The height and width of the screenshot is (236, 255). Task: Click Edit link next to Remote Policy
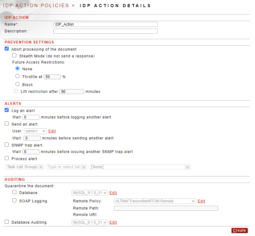point(201,201)
